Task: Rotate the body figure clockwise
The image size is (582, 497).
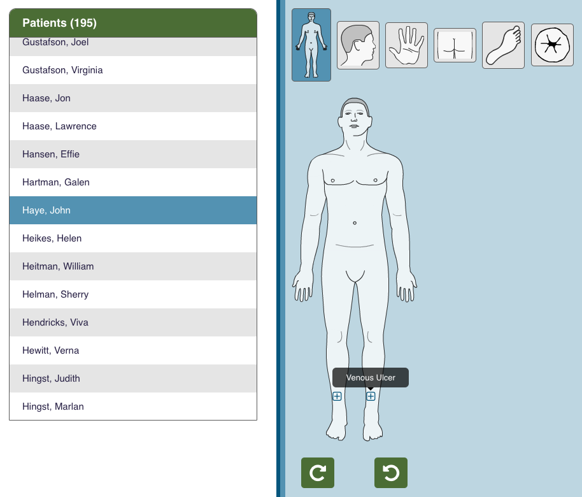Action: pyautogui.click(x=317, y=473)
